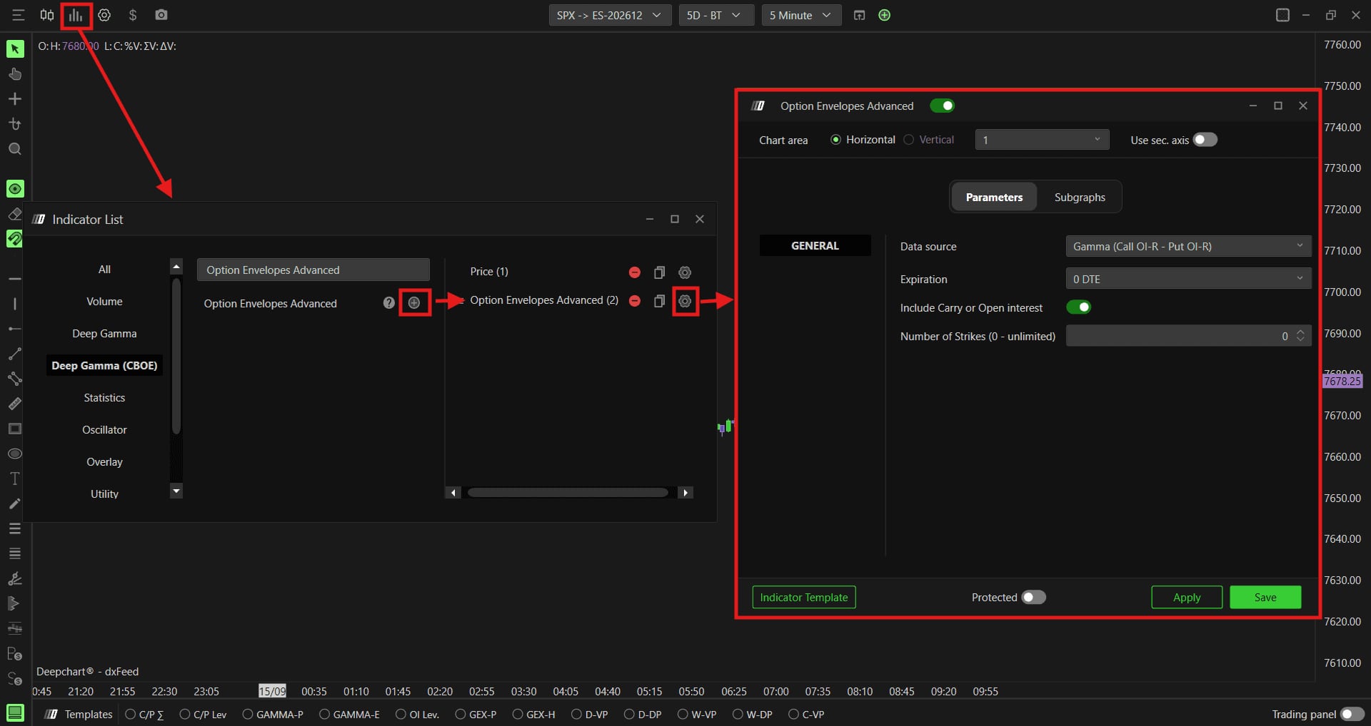Switch to the Subgraphs tab
1371x726 pixels.
(1080, 197)
